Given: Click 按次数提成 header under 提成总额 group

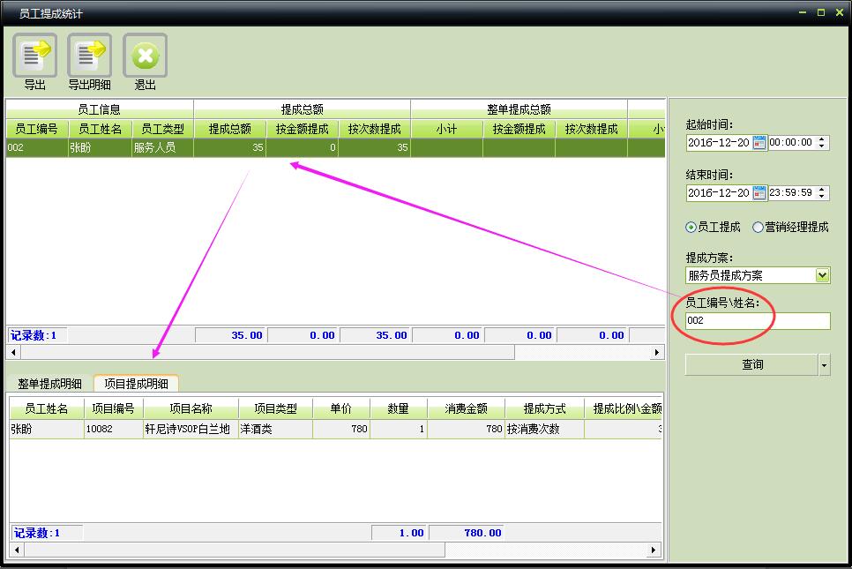Looking at the screenshot, I should click(374, 130).
